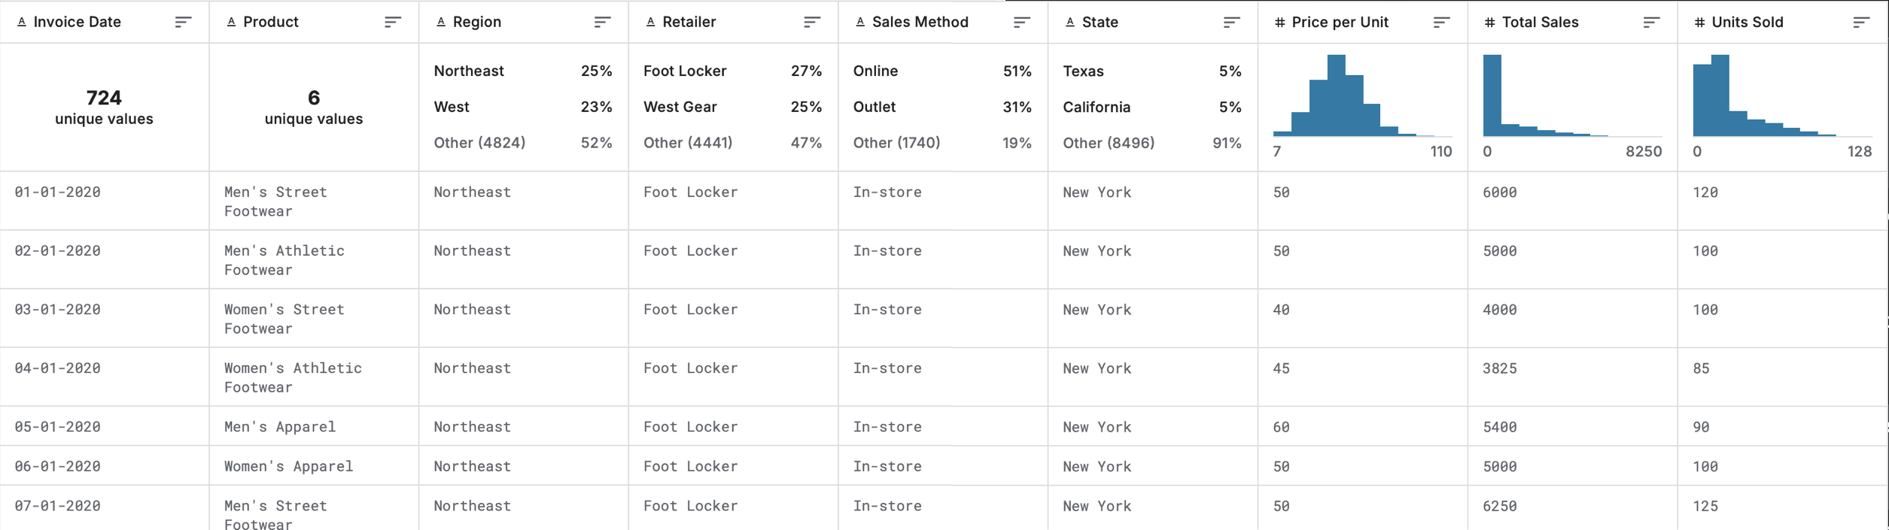Click Other (8496) in the State summary
Image resolution: width=1889 pixels, height=530 pixels.
(x=1109, y=143)
